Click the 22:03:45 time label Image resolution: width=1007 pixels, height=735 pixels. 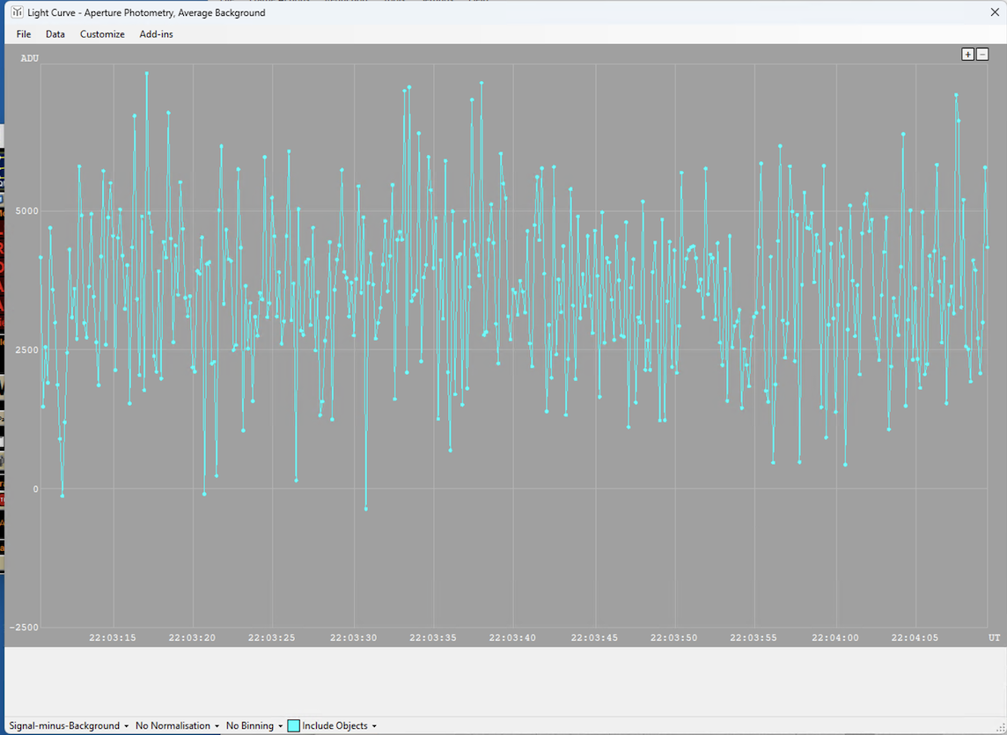[594, 637]
